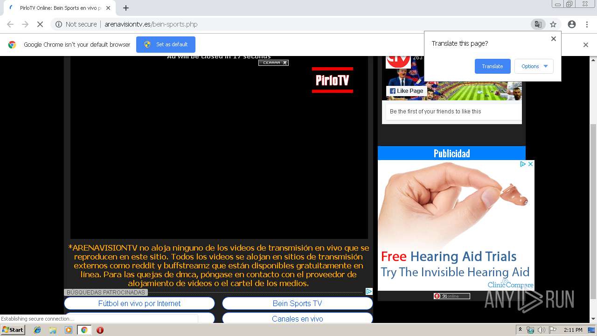Open the Opera icon on taskbar
The height and width of the screenshot is (336, 597).
(100, 330)
